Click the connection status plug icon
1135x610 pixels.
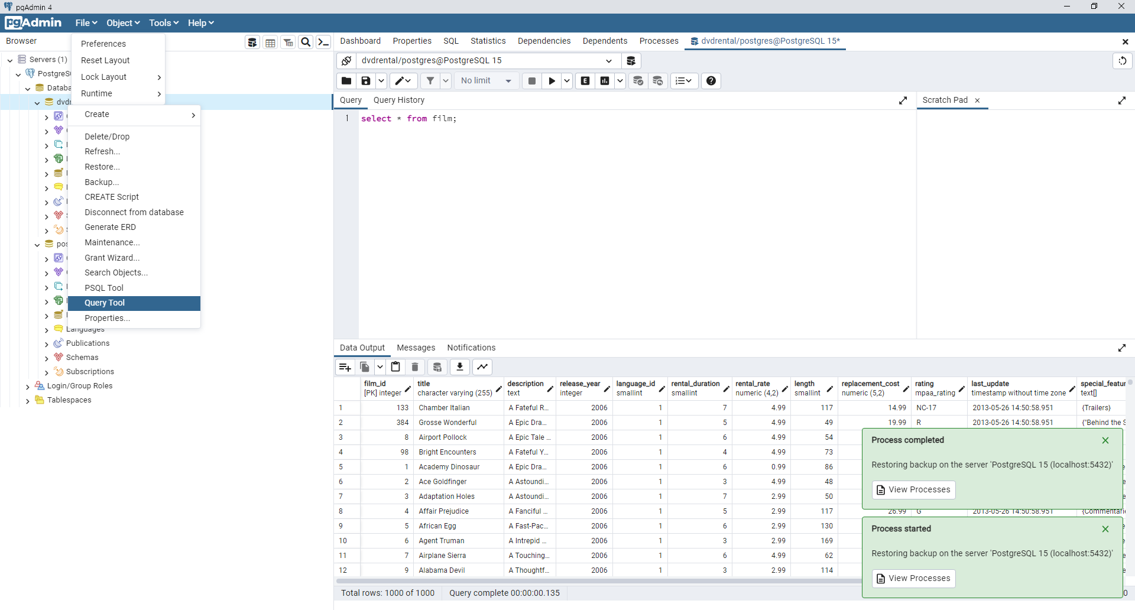click(346, 61)
